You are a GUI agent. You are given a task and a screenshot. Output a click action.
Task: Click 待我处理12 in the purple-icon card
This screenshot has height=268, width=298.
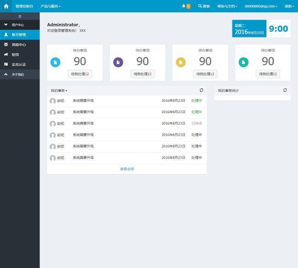click(x=143, y=74)
